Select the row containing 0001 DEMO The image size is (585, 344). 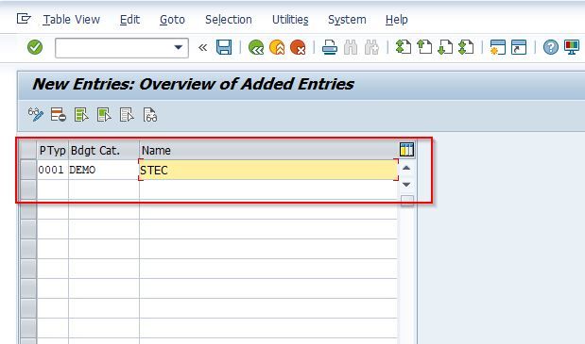(x=28, y=170)
